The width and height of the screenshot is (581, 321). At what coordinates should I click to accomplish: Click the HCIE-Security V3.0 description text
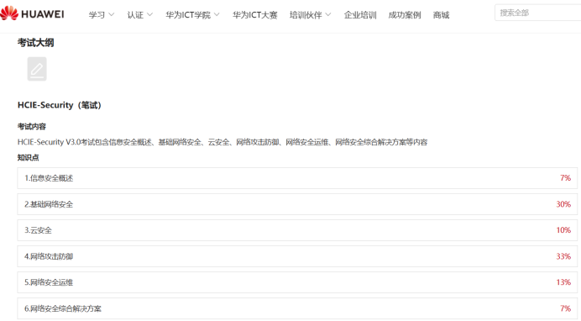click(x=222, y=142)
